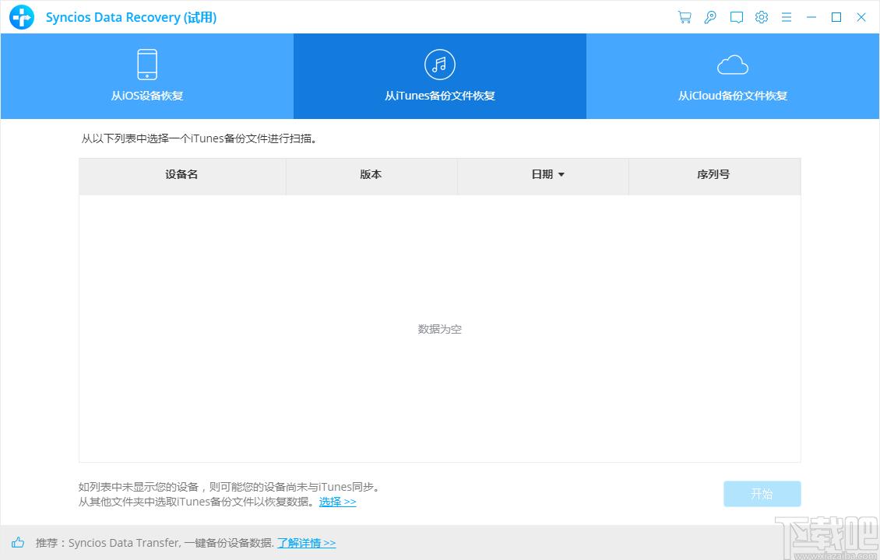Sort by 日期 column dropdown arrow

[561, 175]
